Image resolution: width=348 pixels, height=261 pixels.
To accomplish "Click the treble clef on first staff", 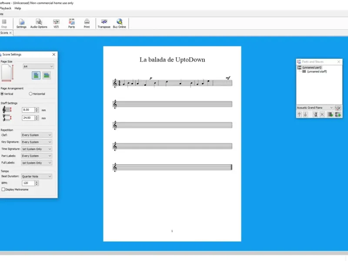I will click(115, 83).
